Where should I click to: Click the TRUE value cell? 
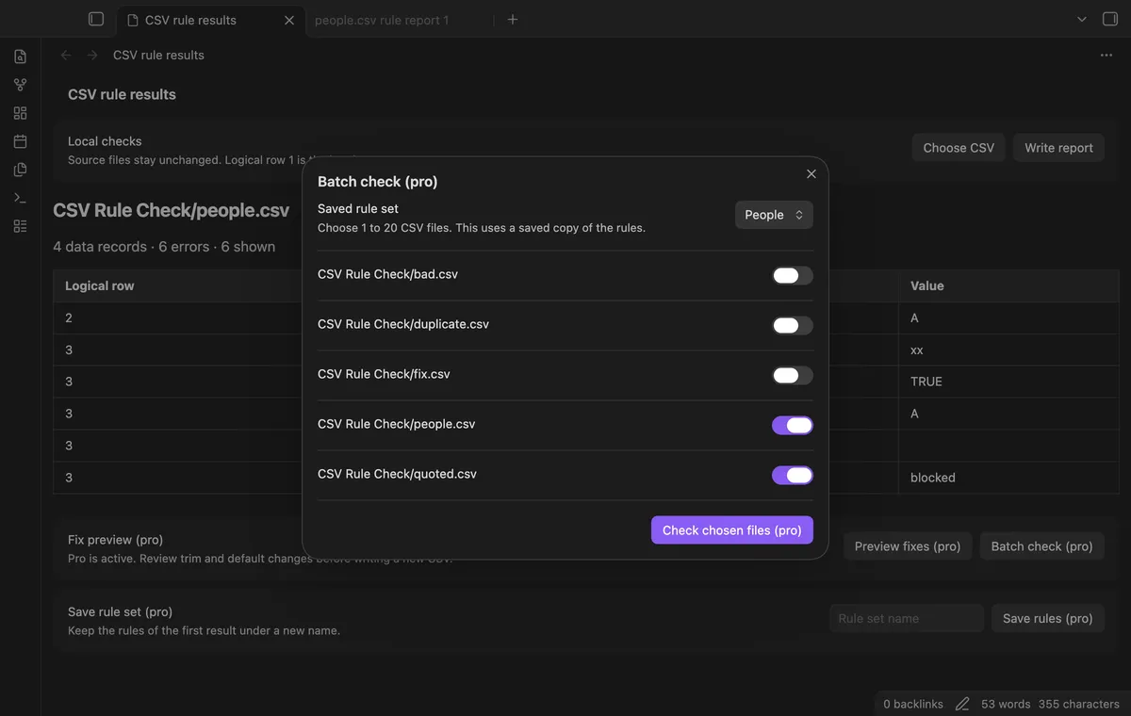1008,382
